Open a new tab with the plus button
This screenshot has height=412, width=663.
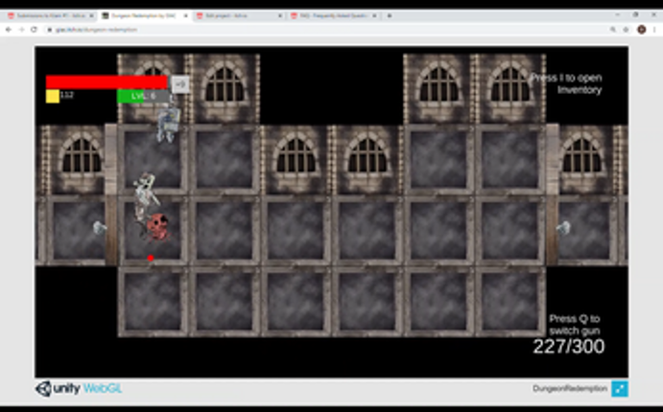click(390, 15)
